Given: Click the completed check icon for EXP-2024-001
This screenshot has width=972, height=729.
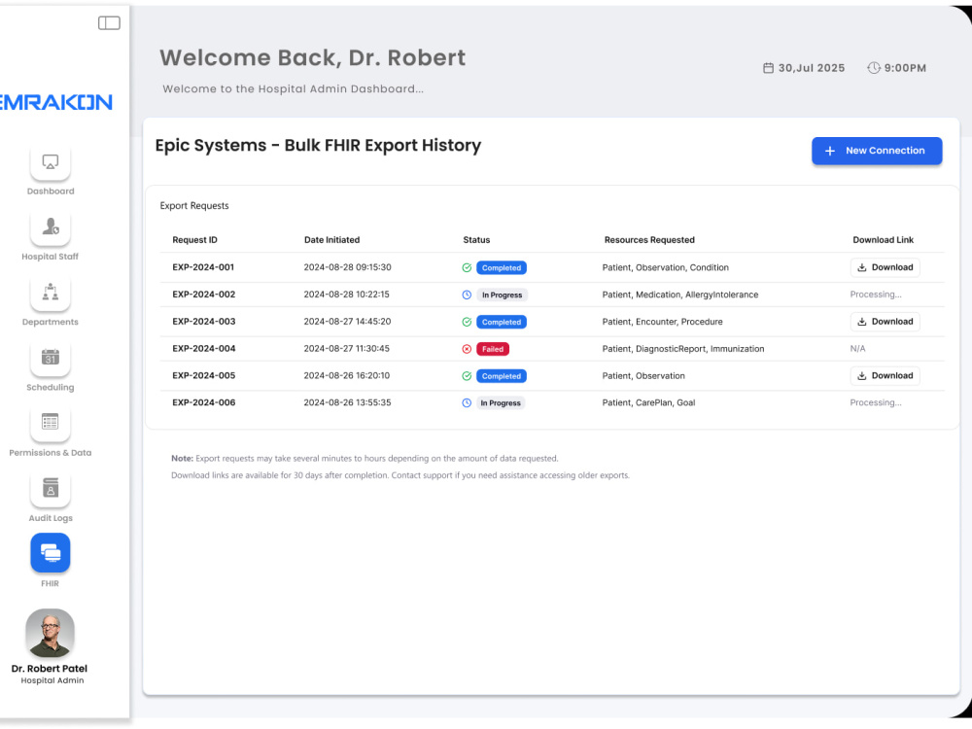Looking at the screenshot, I should [x=467, y=268].
